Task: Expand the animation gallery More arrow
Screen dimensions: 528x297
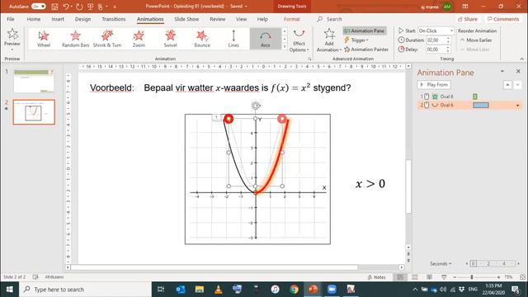Action: click(x=285, y=47)
